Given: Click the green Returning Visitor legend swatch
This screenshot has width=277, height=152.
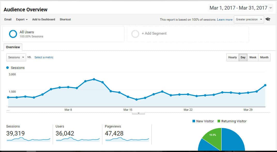Looking at the screenshot, I should click(219, 121).
